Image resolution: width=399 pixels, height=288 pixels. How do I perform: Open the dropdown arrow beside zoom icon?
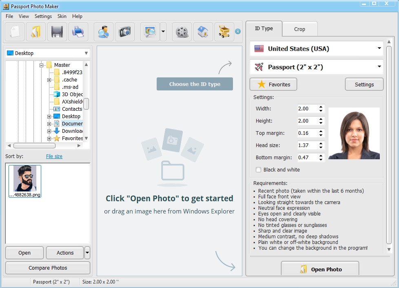[x=163, y=32]
